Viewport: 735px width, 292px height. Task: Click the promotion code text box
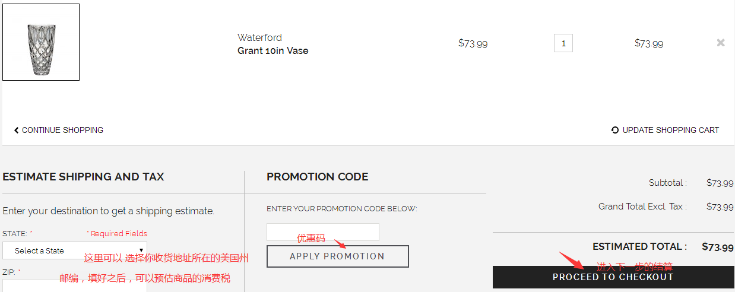pyautogui.click(x=322, y=231)
